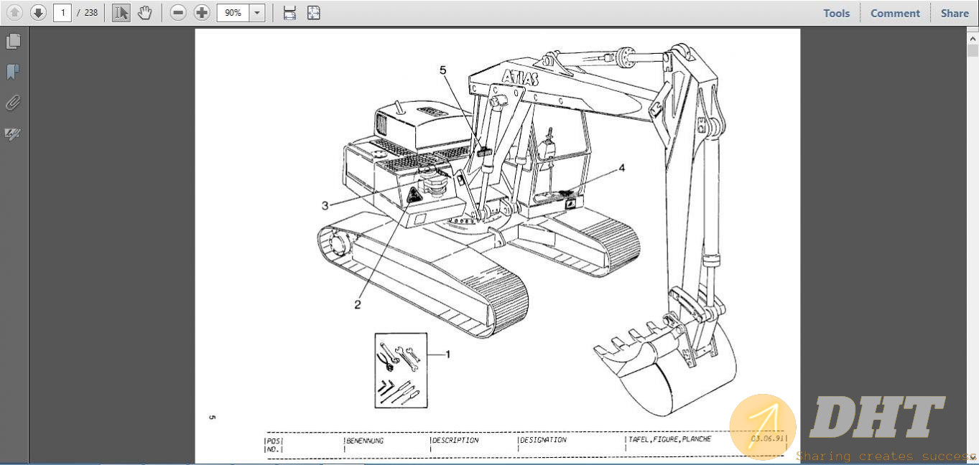Go to next page with down arrow
Image resolution: width=979 pixels, height=465 pixels.
pos(38,12)
